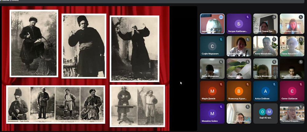Open the three-dot options on the presenter's tile
This screenshot has height=132, width=307.
[221, 17]
